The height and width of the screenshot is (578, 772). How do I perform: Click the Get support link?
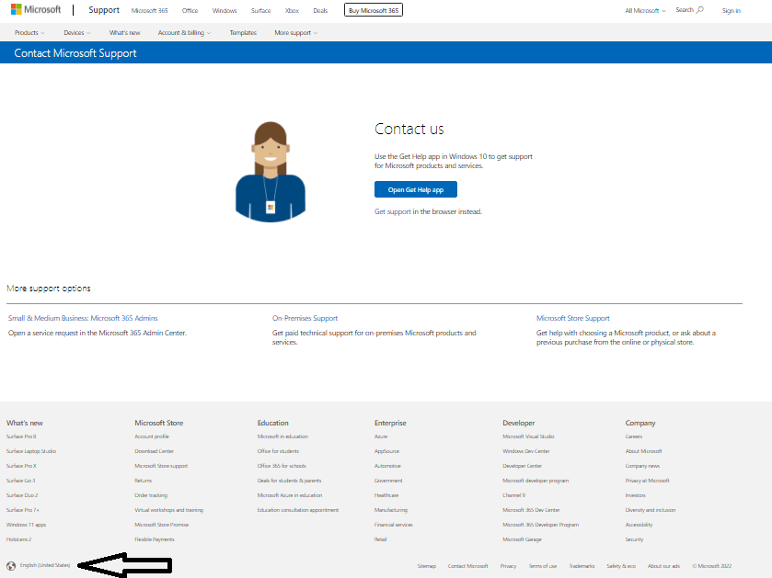click(x=392, y=211)
